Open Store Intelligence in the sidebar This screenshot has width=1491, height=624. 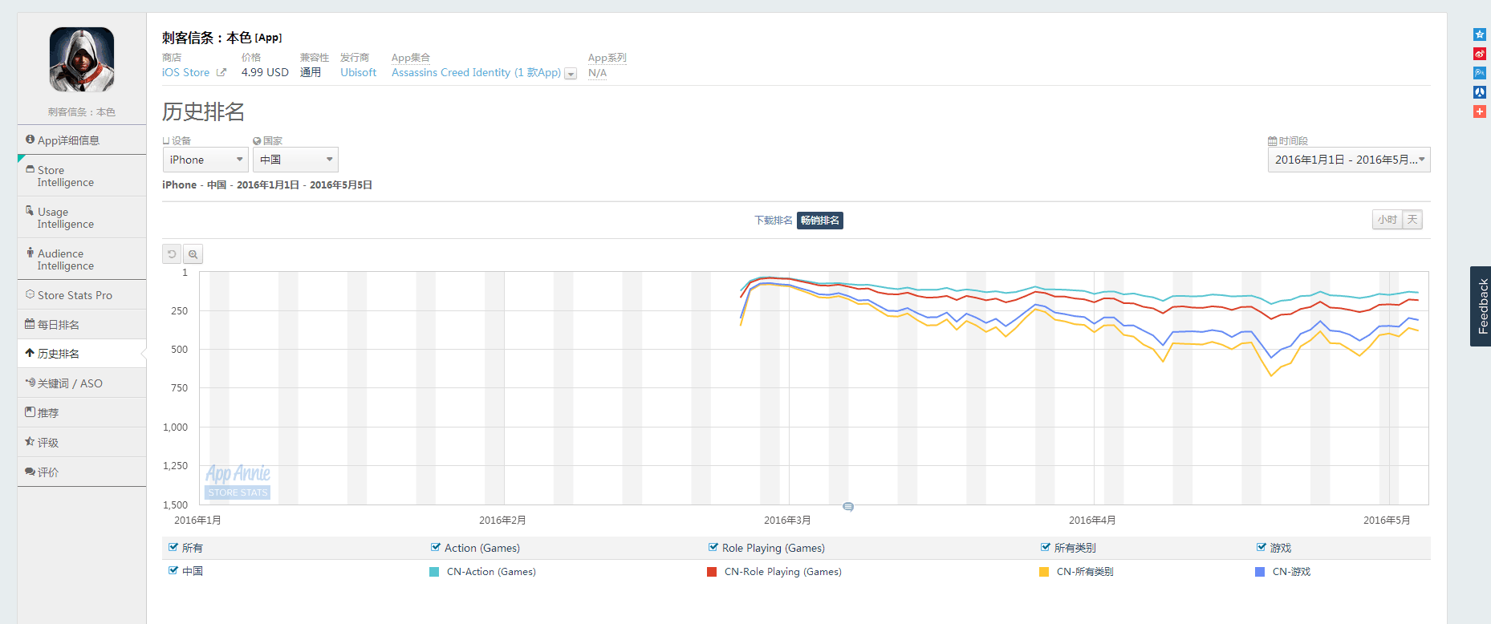pos(82,176)
